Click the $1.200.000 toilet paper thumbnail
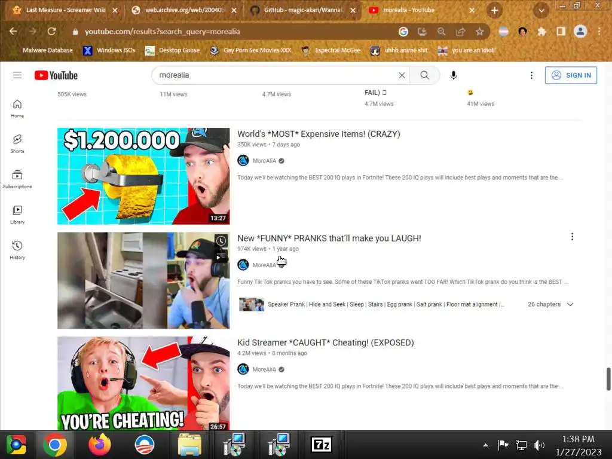 click(x=143, y=176)
